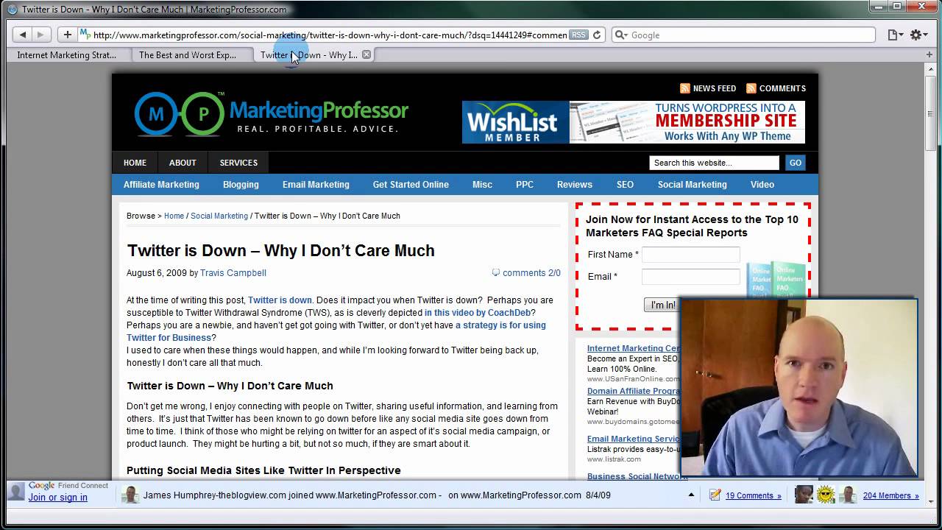Viewport: 942px width, 530px height.
Task: Open the Misc category
Action: pos(482,185)
